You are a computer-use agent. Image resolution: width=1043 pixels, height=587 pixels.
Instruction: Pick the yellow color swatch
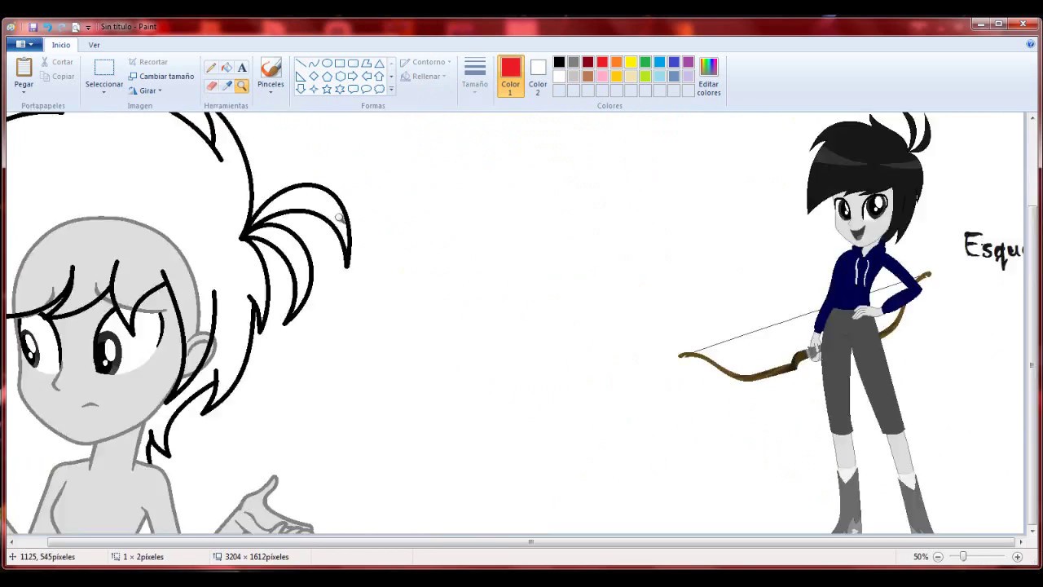(631, 62)
